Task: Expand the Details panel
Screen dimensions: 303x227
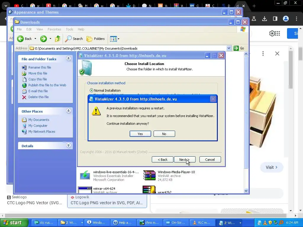Action: coord(68,145)
